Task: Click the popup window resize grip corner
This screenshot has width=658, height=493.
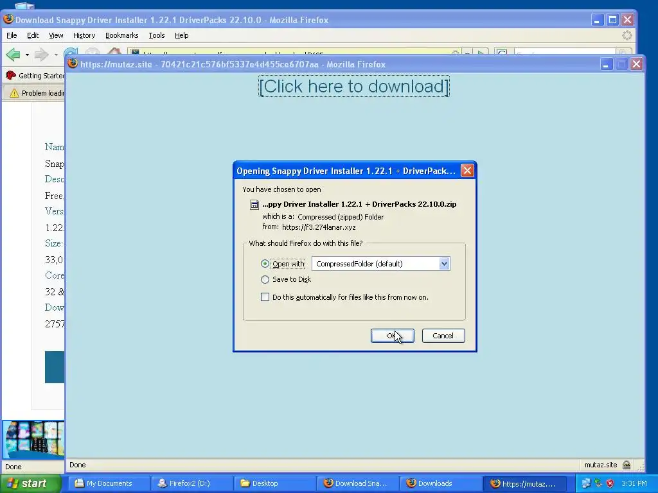Action: (x=639, y=466)
